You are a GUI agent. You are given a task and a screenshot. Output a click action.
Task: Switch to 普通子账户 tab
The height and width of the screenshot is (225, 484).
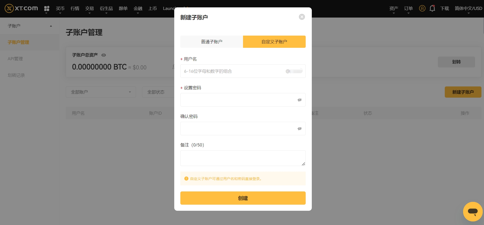[212, 42]
